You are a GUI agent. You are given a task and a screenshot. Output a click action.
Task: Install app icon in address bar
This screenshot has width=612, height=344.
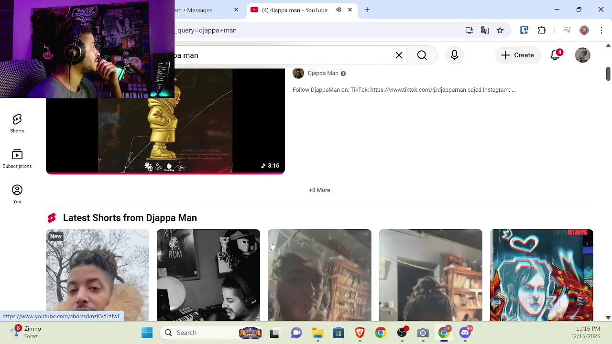[470, 30]
